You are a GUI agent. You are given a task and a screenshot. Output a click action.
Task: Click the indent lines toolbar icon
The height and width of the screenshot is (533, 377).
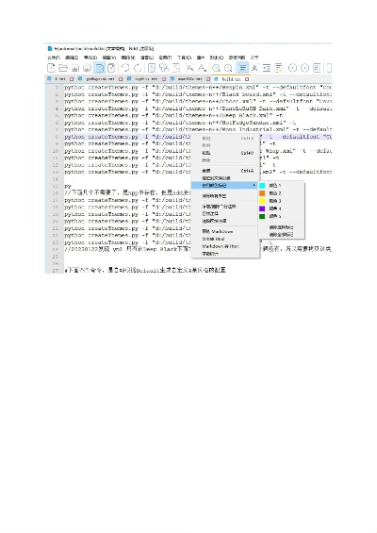267,68
